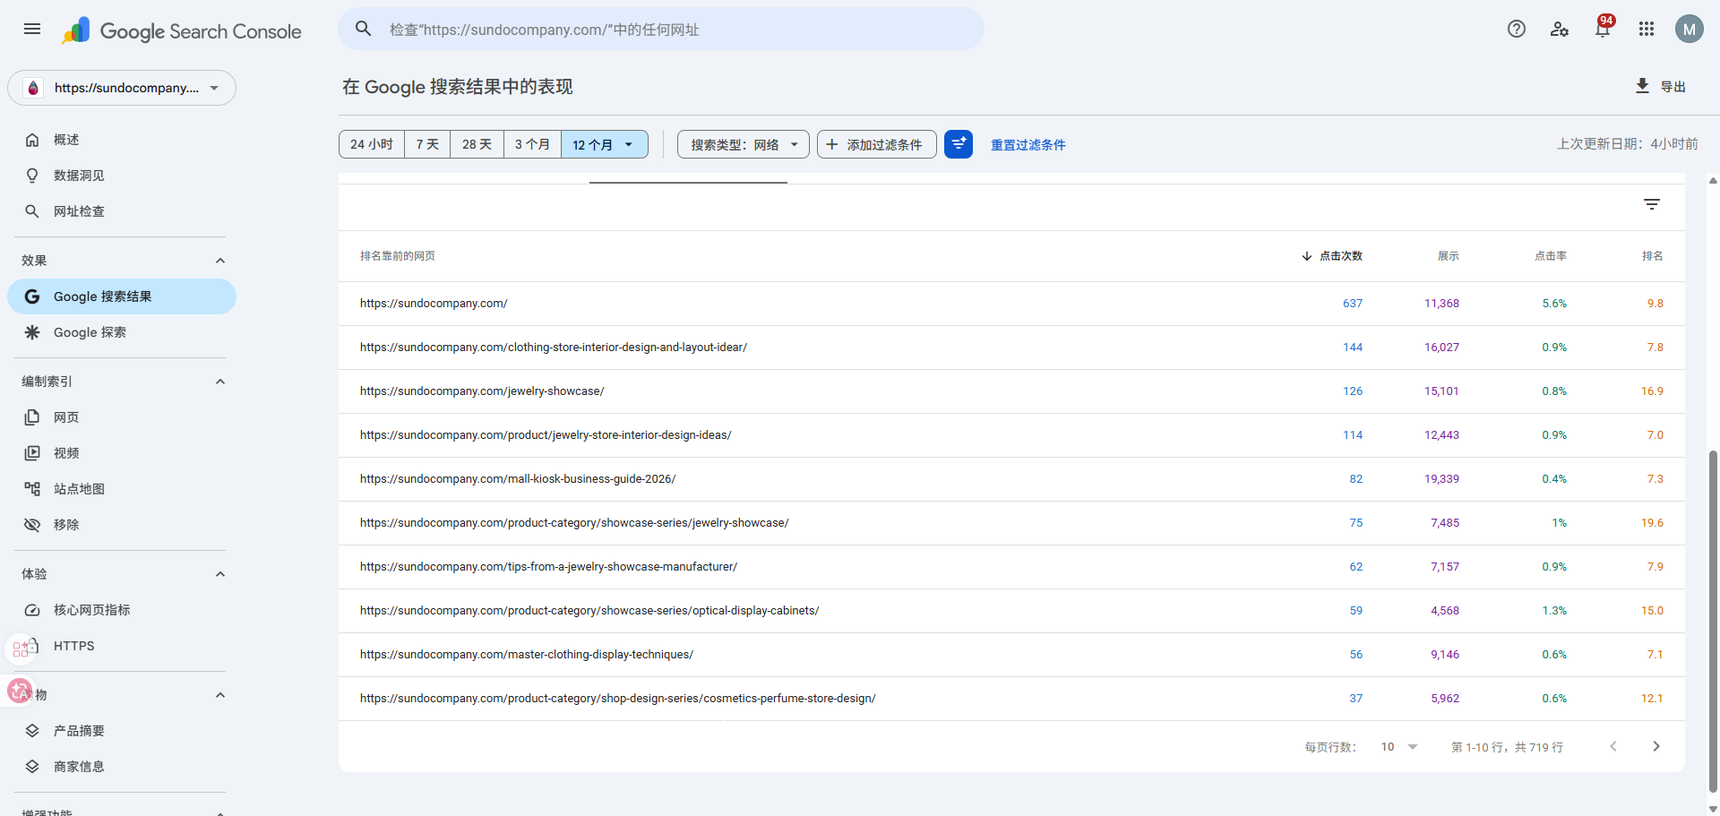This screenshot has width=1720, height=816.
Task: Collapse the 编制索引 section
Action: click(x=220, y=382)
